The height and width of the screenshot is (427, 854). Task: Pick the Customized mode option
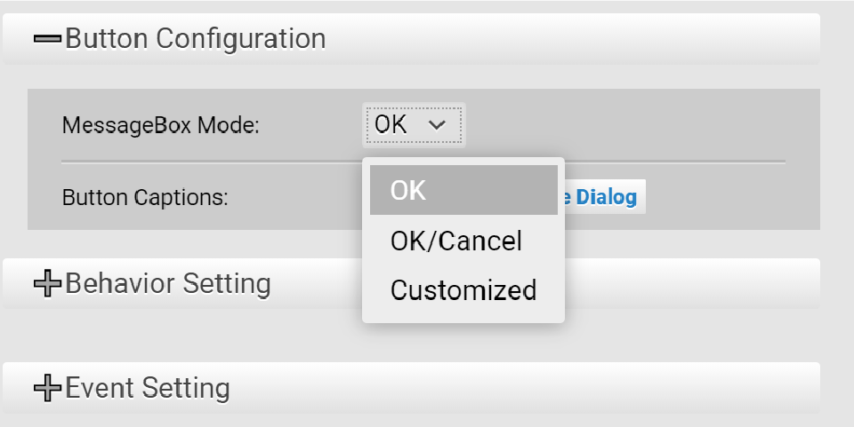(x=463, y=290)
